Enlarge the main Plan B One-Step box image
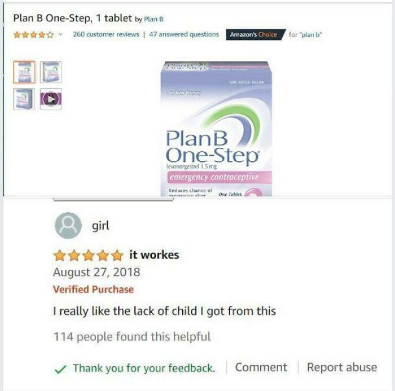Screen dimensions: 395x391 pyautogui.click(x=216, y=129)
